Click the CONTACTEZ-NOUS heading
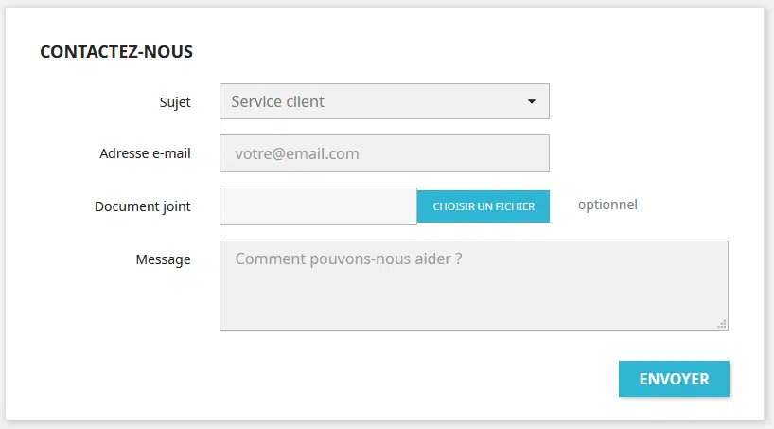The width and height of the screenshot is (774, 429). tap(116, 52)
